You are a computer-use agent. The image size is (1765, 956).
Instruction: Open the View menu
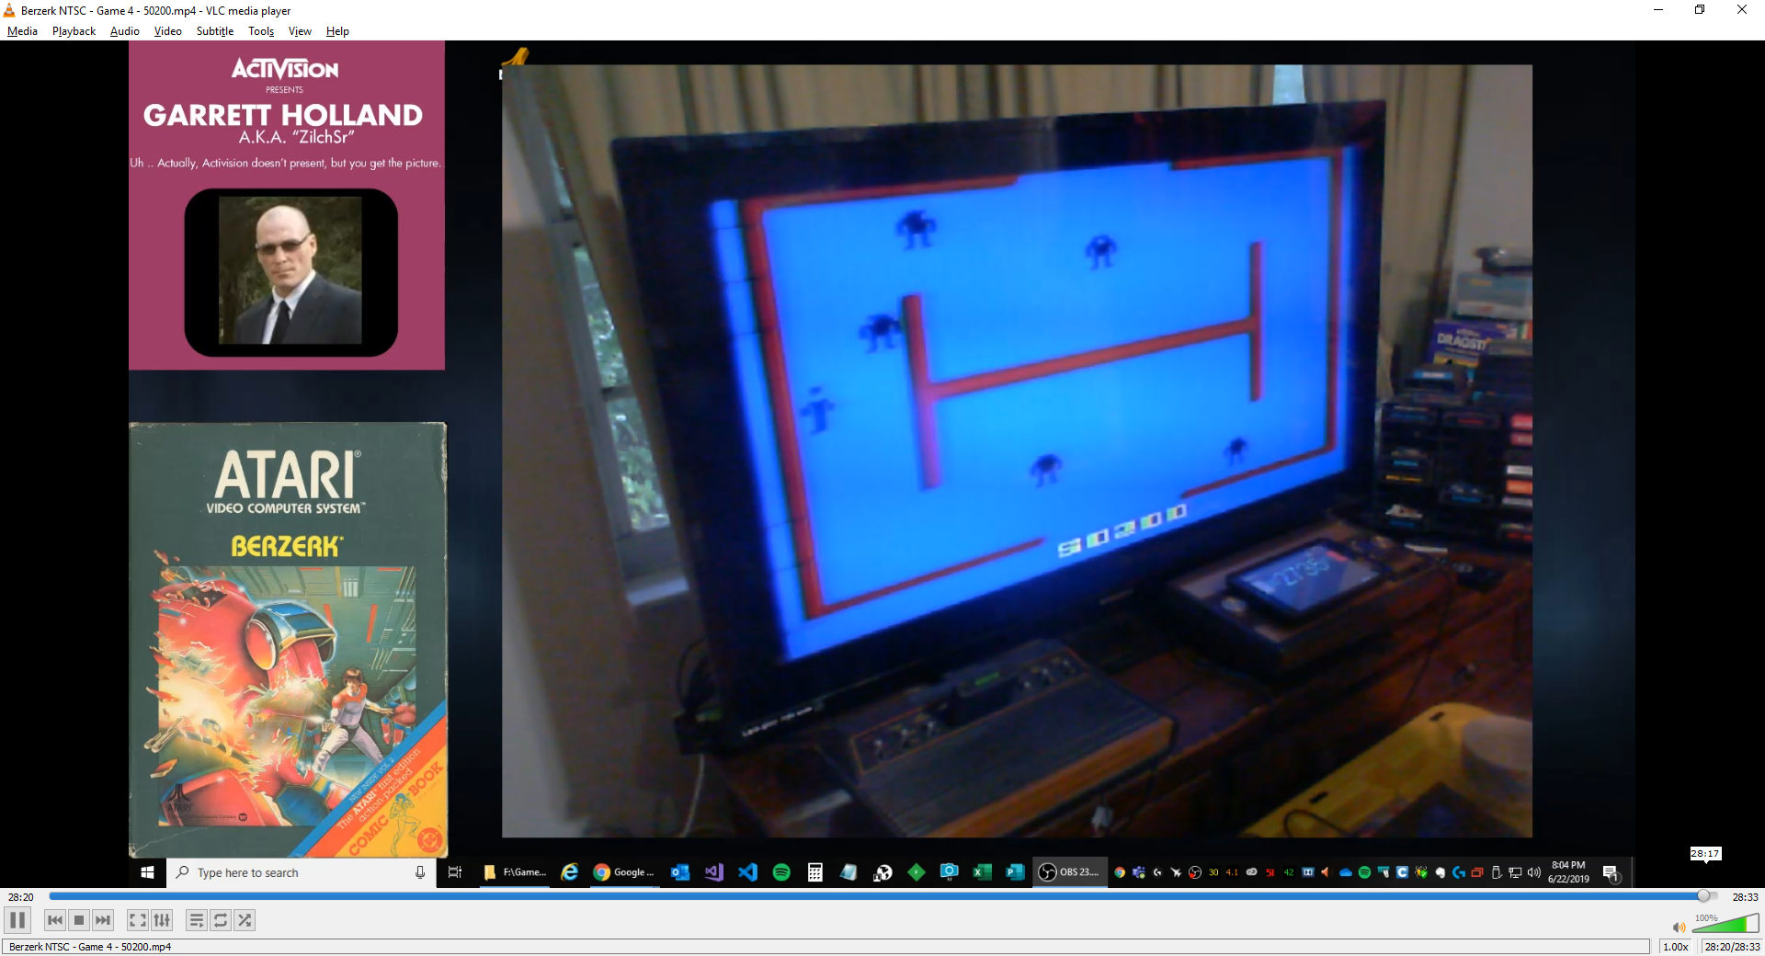coord(300,31)
